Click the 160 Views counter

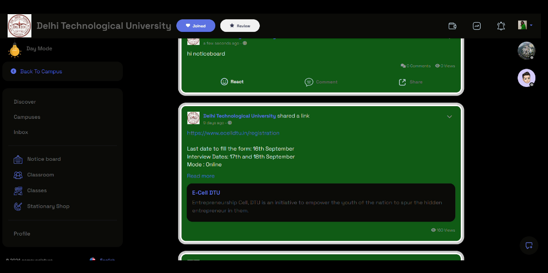[443, 230]
